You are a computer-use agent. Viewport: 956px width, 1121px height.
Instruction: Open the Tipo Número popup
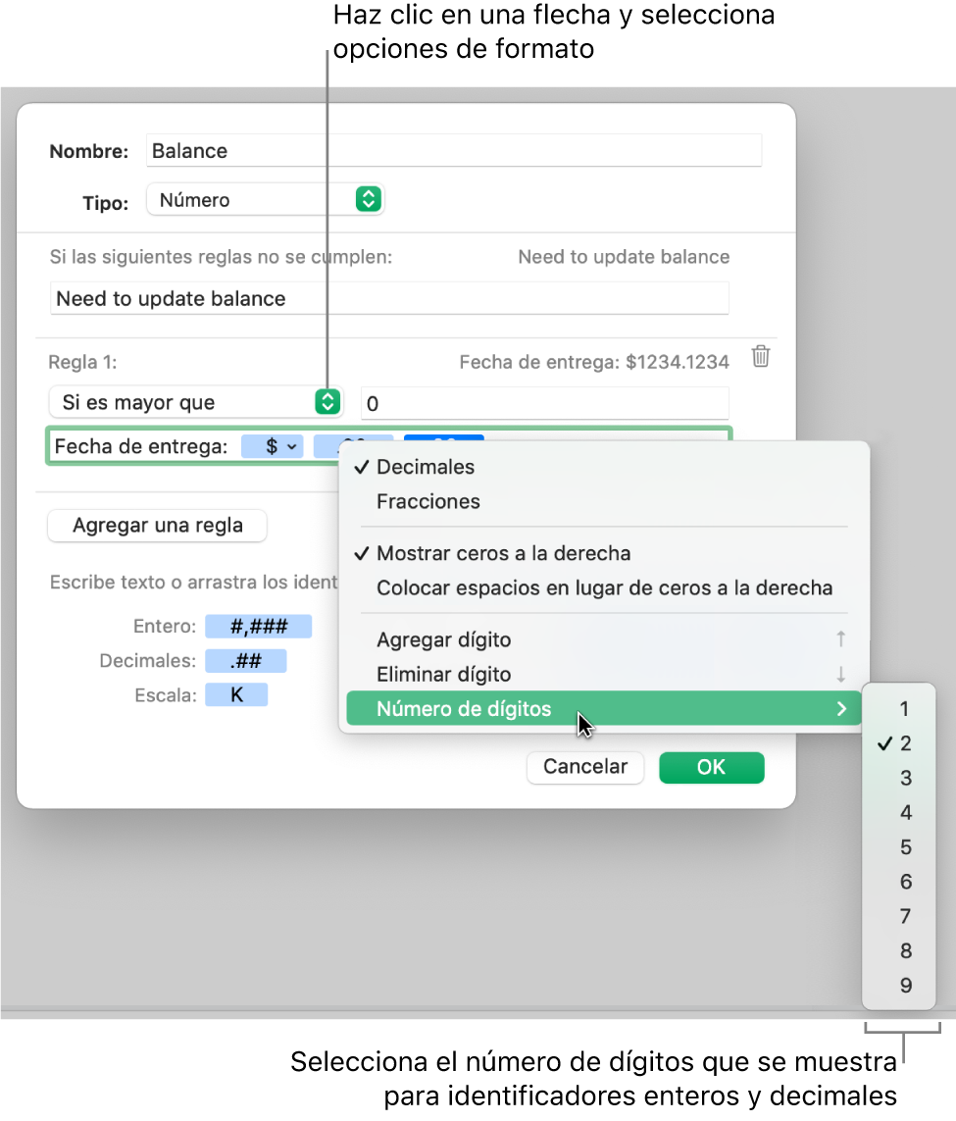(x=265, y=199)
